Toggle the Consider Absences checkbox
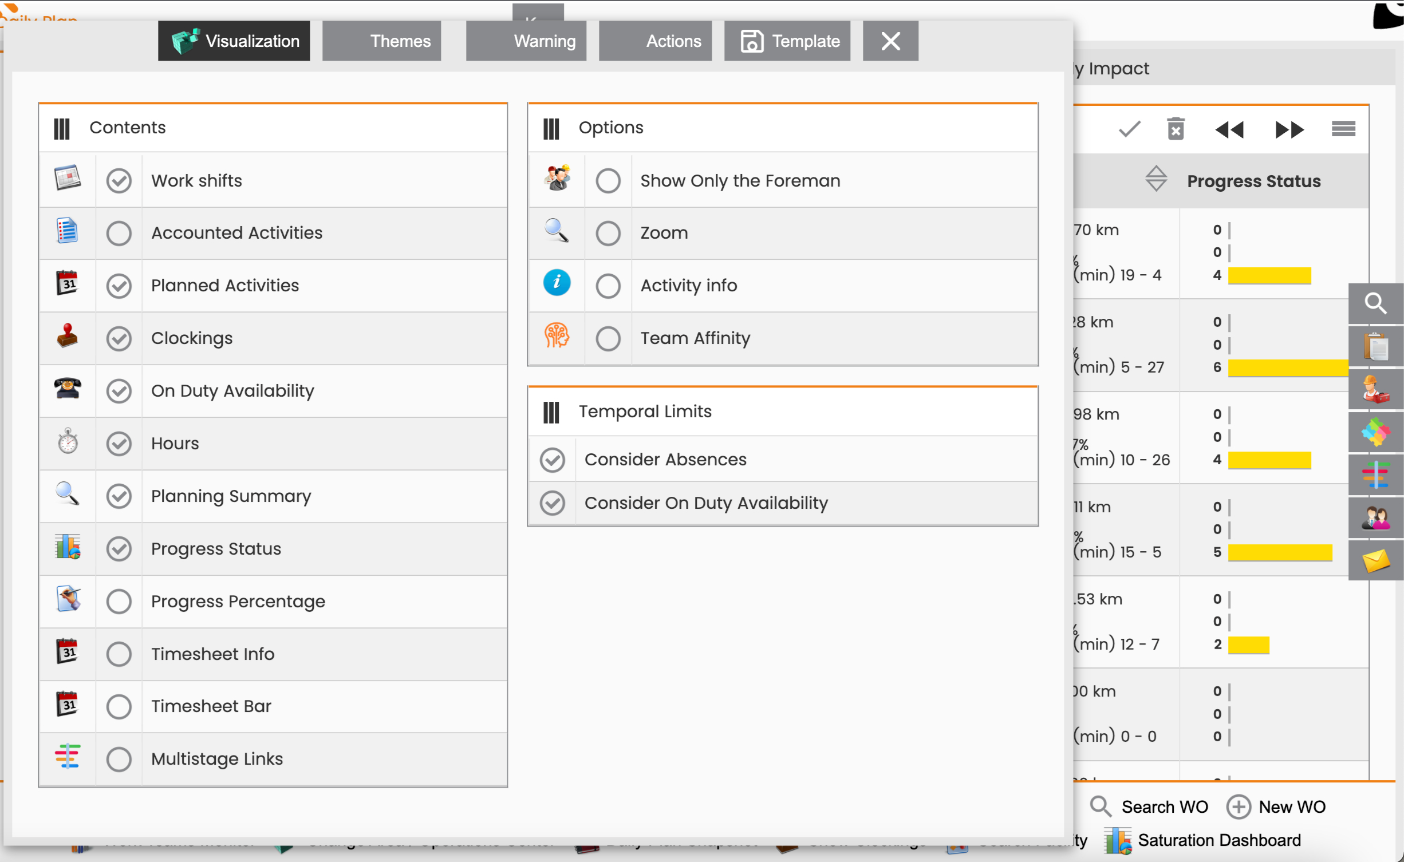This screenshot has width=1404, height=862. click(553, 460)
